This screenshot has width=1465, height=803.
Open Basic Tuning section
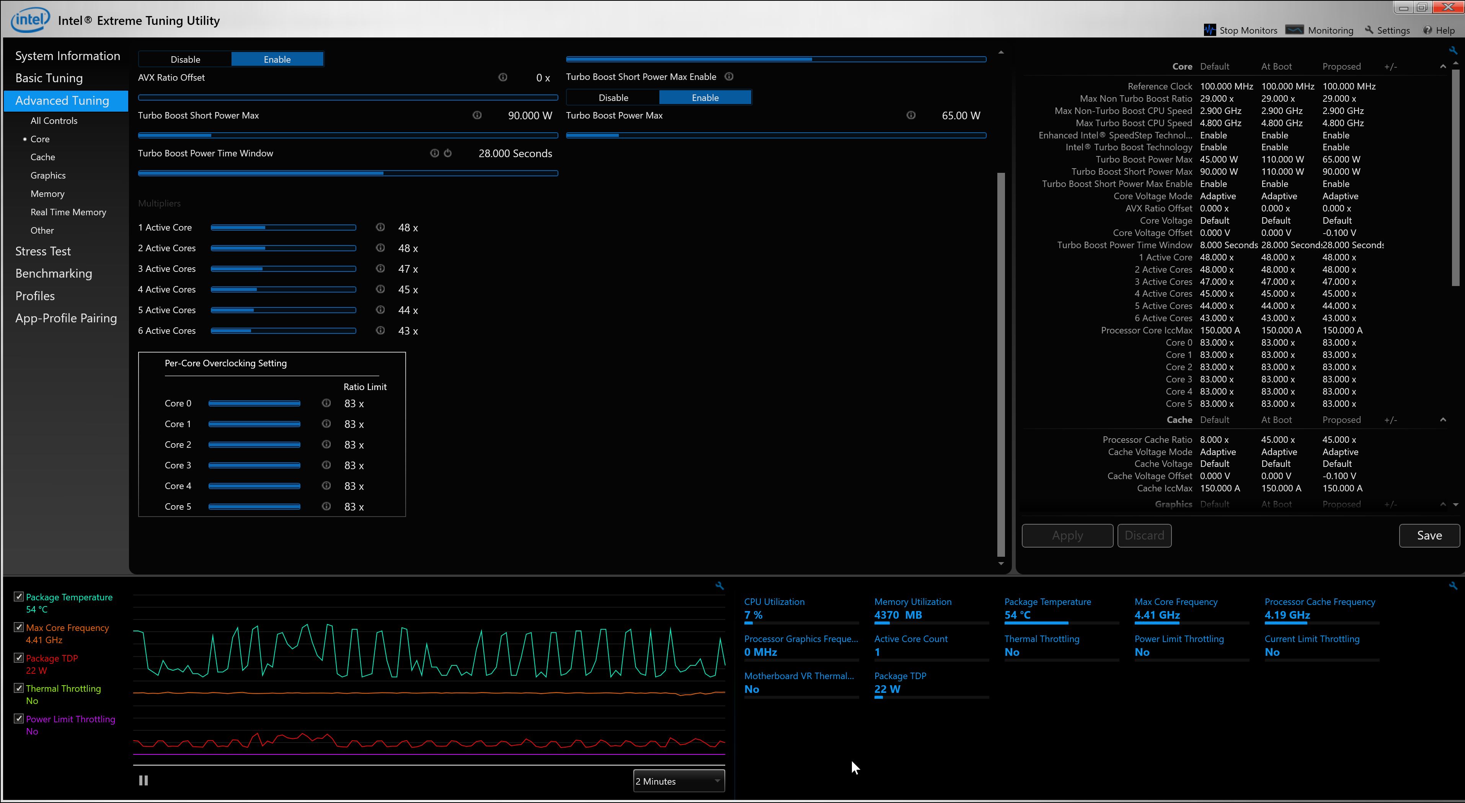(x=49, y=78)
